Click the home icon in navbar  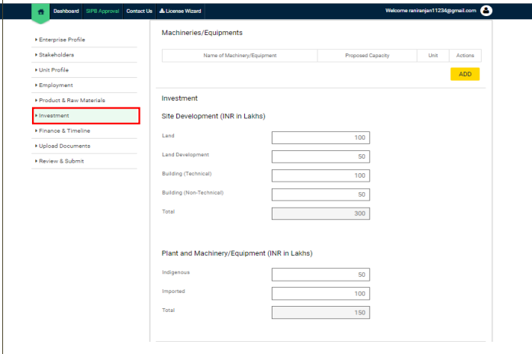40,11
